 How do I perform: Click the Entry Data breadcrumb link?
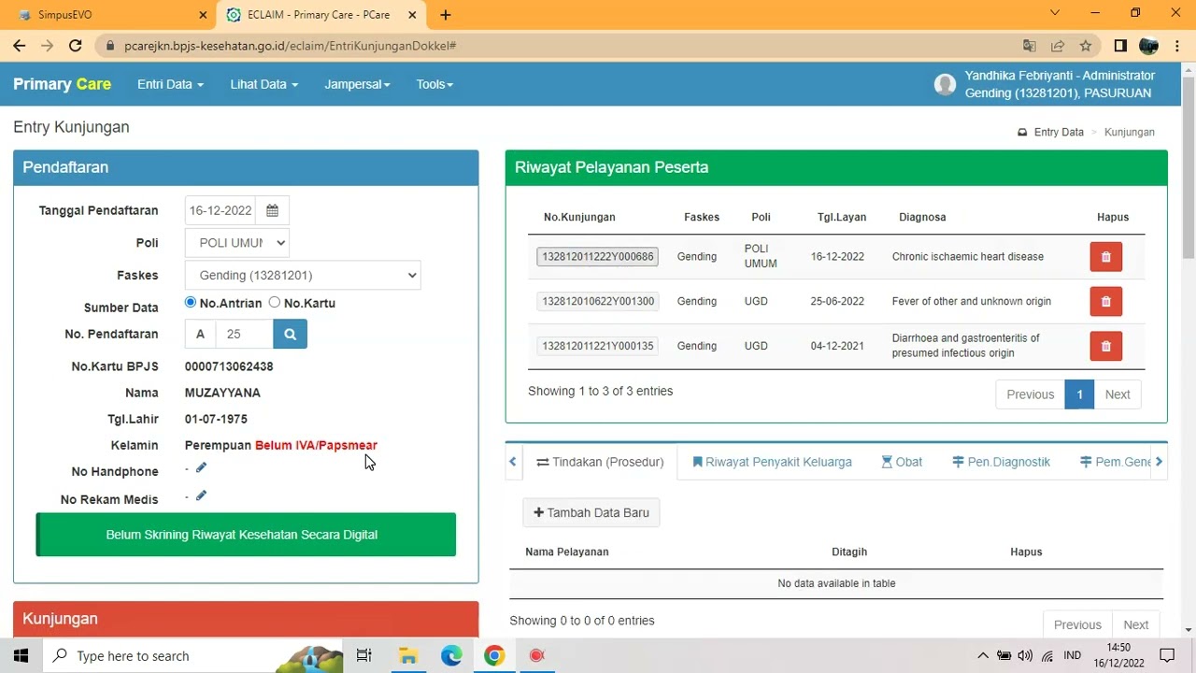1059,132
